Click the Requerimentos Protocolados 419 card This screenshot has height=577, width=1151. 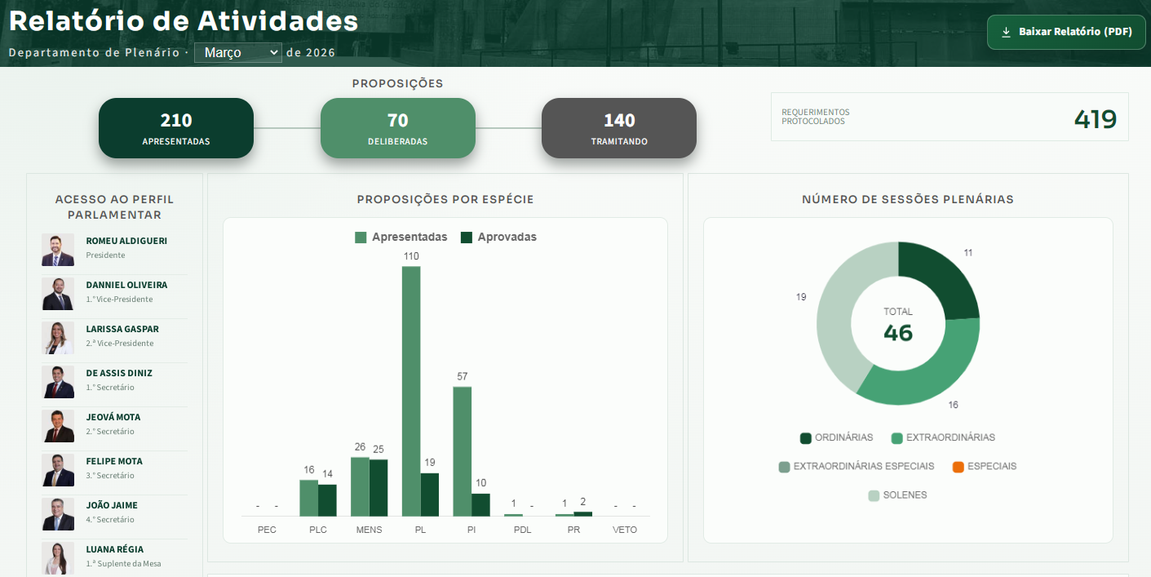click(950, 117)
